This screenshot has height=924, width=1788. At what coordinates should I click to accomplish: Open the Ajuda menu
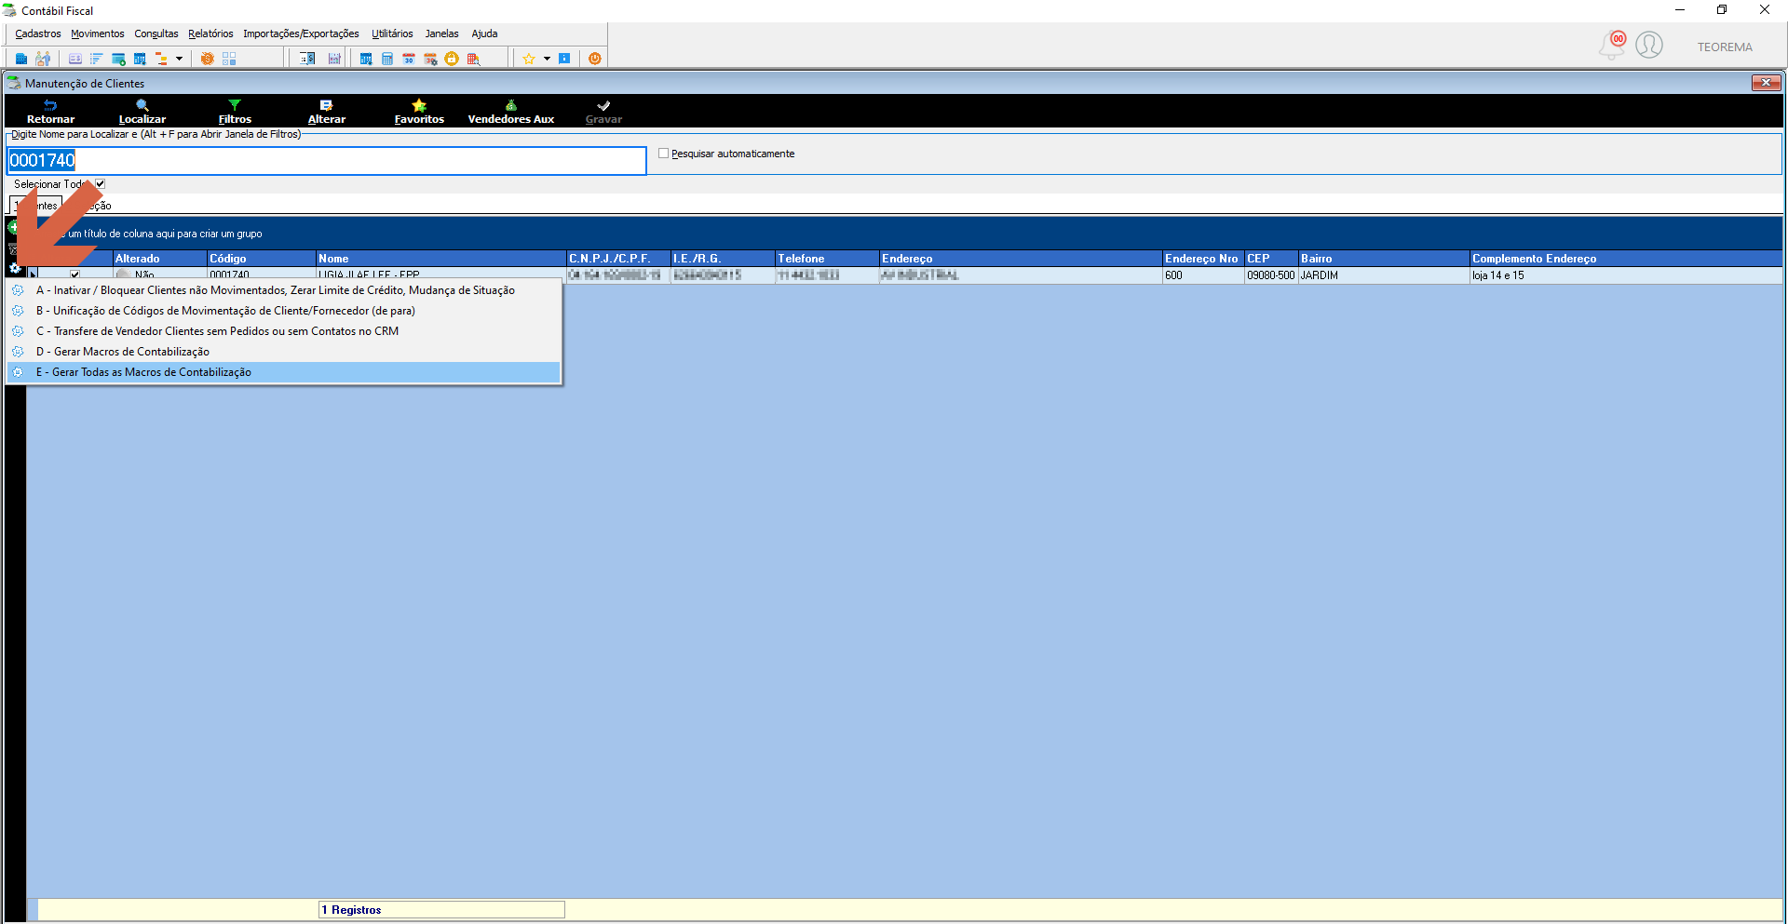click(484, 33)
